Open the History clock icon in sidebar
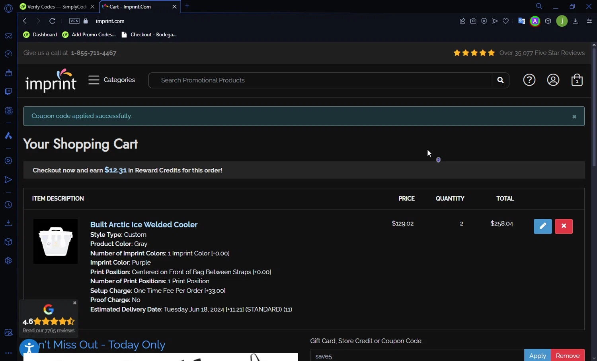The width and height of the screenshot is (597, 361). [x=8, y=205]
